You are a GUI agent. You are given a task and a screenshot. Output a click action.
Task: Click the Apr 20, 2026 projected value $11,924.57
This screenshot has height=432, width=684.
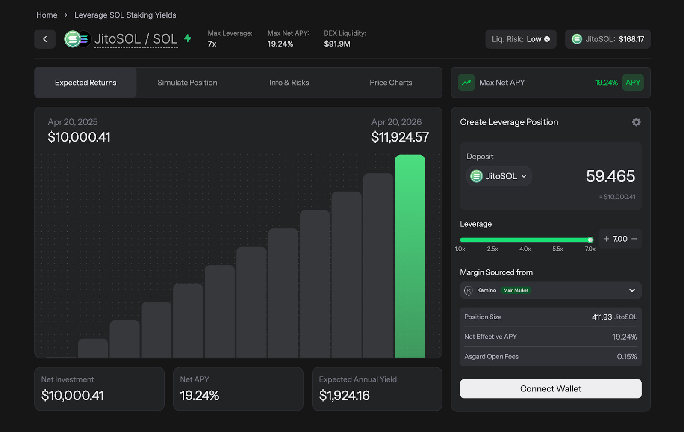(x=400, y=137)
